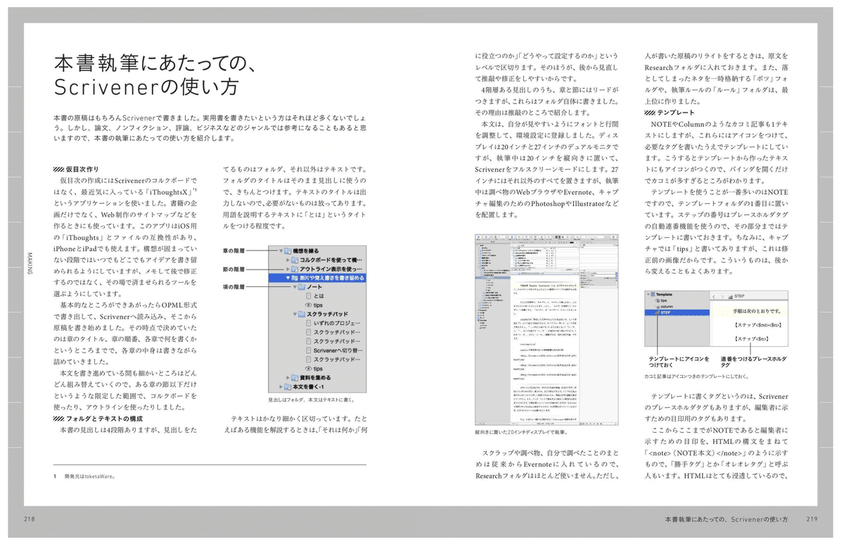Go forward with the editor header right arrow
Image resolution: width=844 pixels, height=546 pixels.
[722, 297]
